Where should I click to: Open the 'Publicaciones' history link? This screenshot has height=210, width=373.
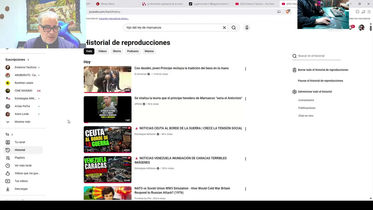coord(307,108)
